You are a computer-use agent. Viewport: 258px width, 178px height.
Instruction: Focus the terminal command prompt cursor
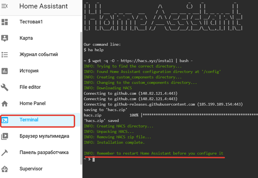point(94,159)
